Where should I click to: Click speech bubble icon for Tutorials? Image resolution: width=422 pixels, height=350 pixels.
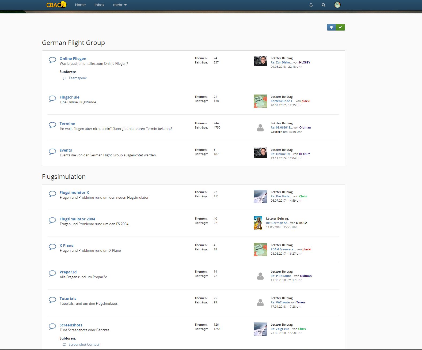(x=52, y=300)
